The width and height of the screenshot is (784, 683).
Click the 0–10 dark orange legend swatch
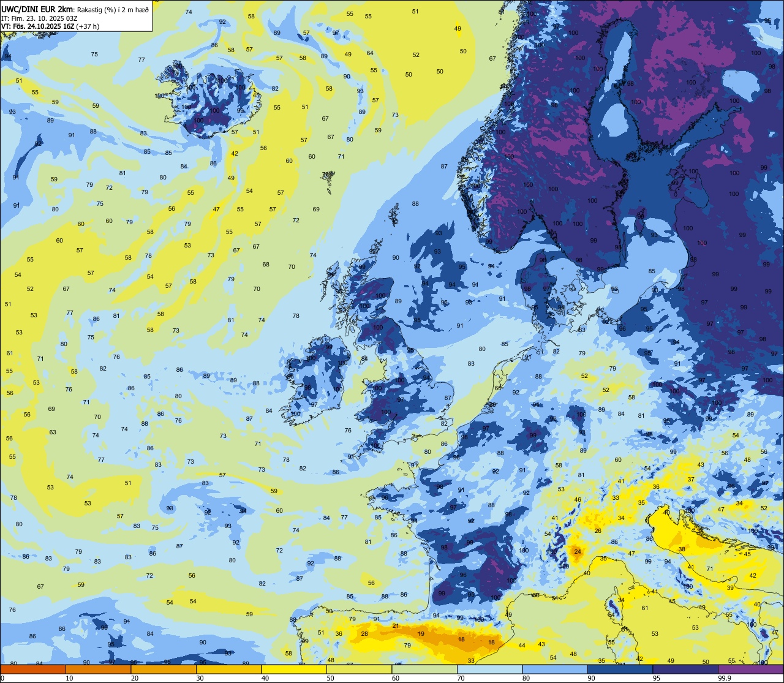click(33, 670)
